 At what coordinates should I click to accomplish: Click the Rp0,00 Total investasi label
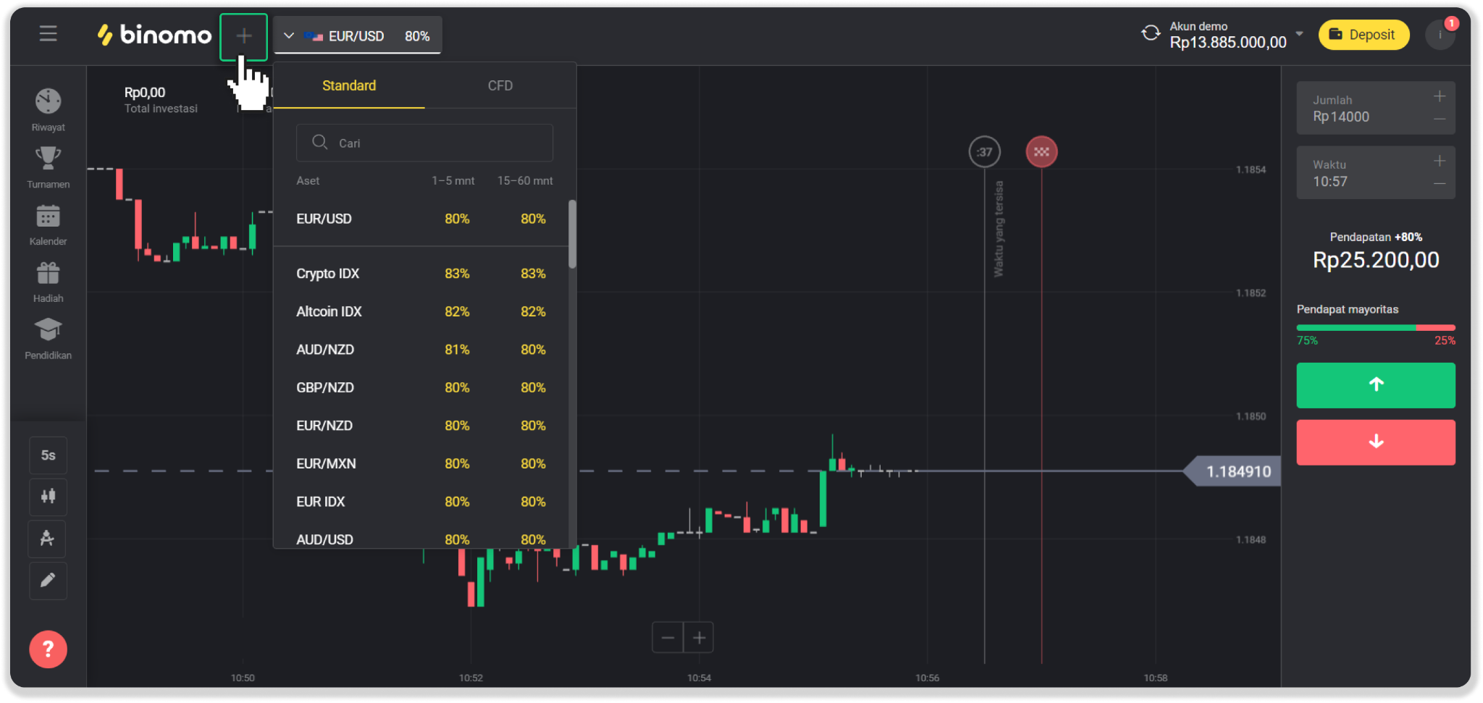click(x=161, y=100)
